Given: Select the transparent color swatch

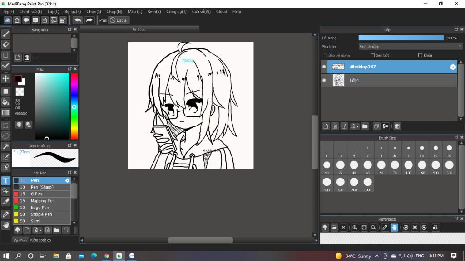Looking at the screenshot, I should (20, 92).
